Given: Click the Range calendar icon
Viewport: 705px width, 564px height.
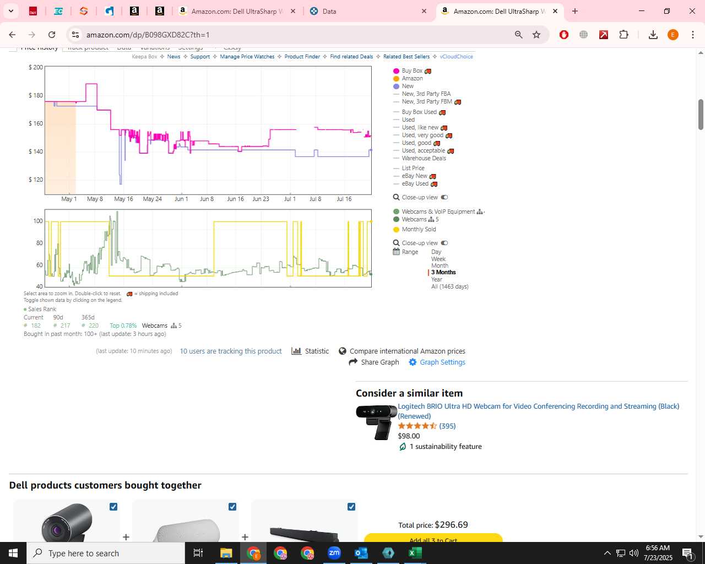Looking at the screenshot, I should pyautogui.click(x=396, y=252).
